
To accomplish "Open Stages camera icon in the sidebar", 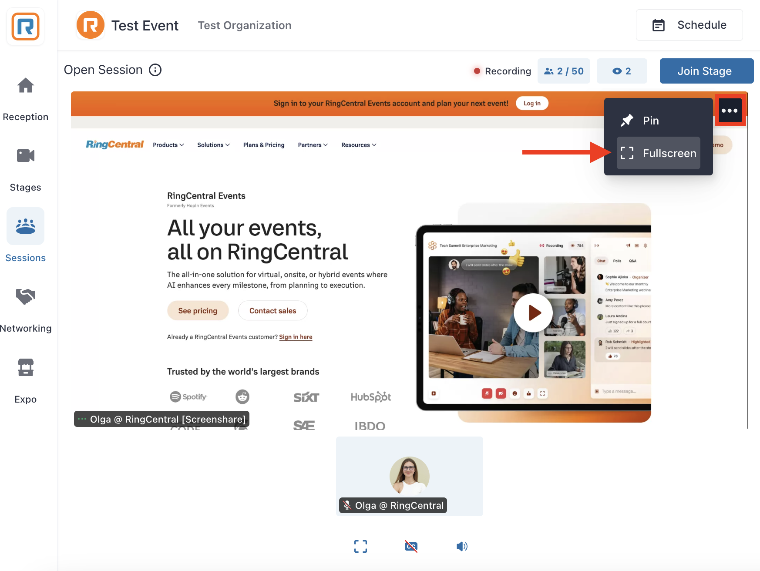I will pos(25,155).
